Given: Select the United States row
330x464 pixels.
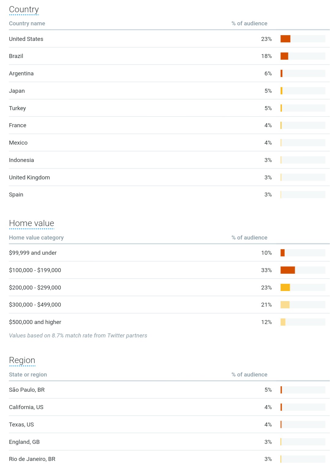Looking at the screenshot, I should (169, 39).
